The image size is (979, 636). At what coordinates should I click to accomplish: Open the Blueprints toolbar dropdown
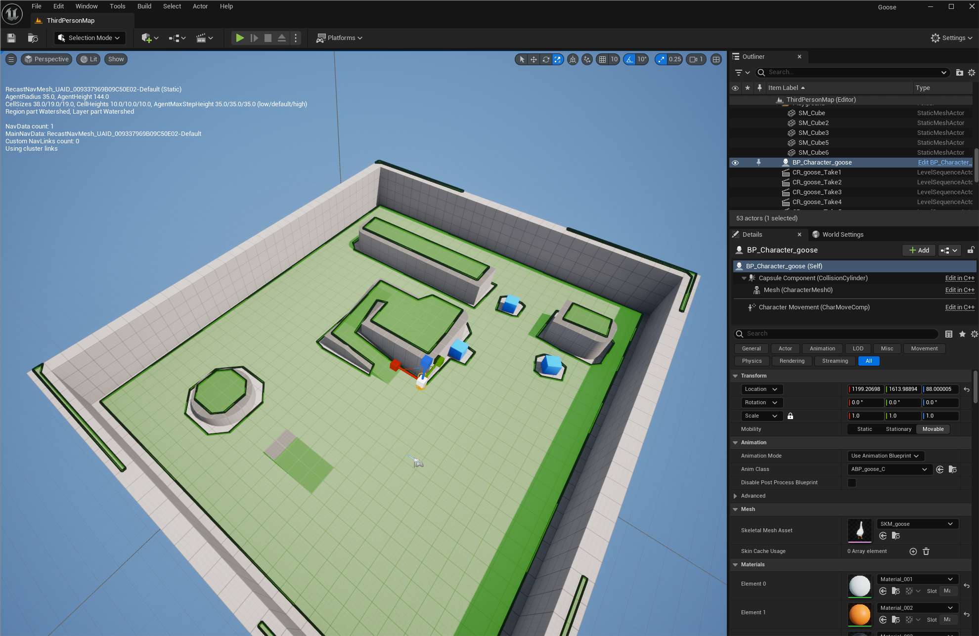click(x=177, y=38)
